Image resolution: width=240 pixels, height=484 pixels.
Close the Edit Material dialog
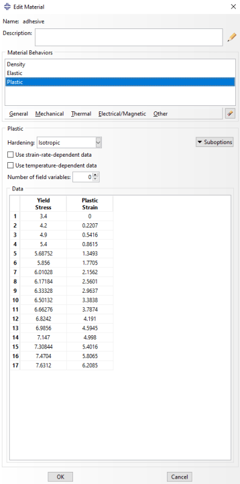click(233, 7)
